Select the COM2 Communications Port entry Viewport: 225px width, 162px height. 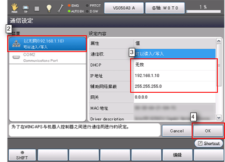47,57
